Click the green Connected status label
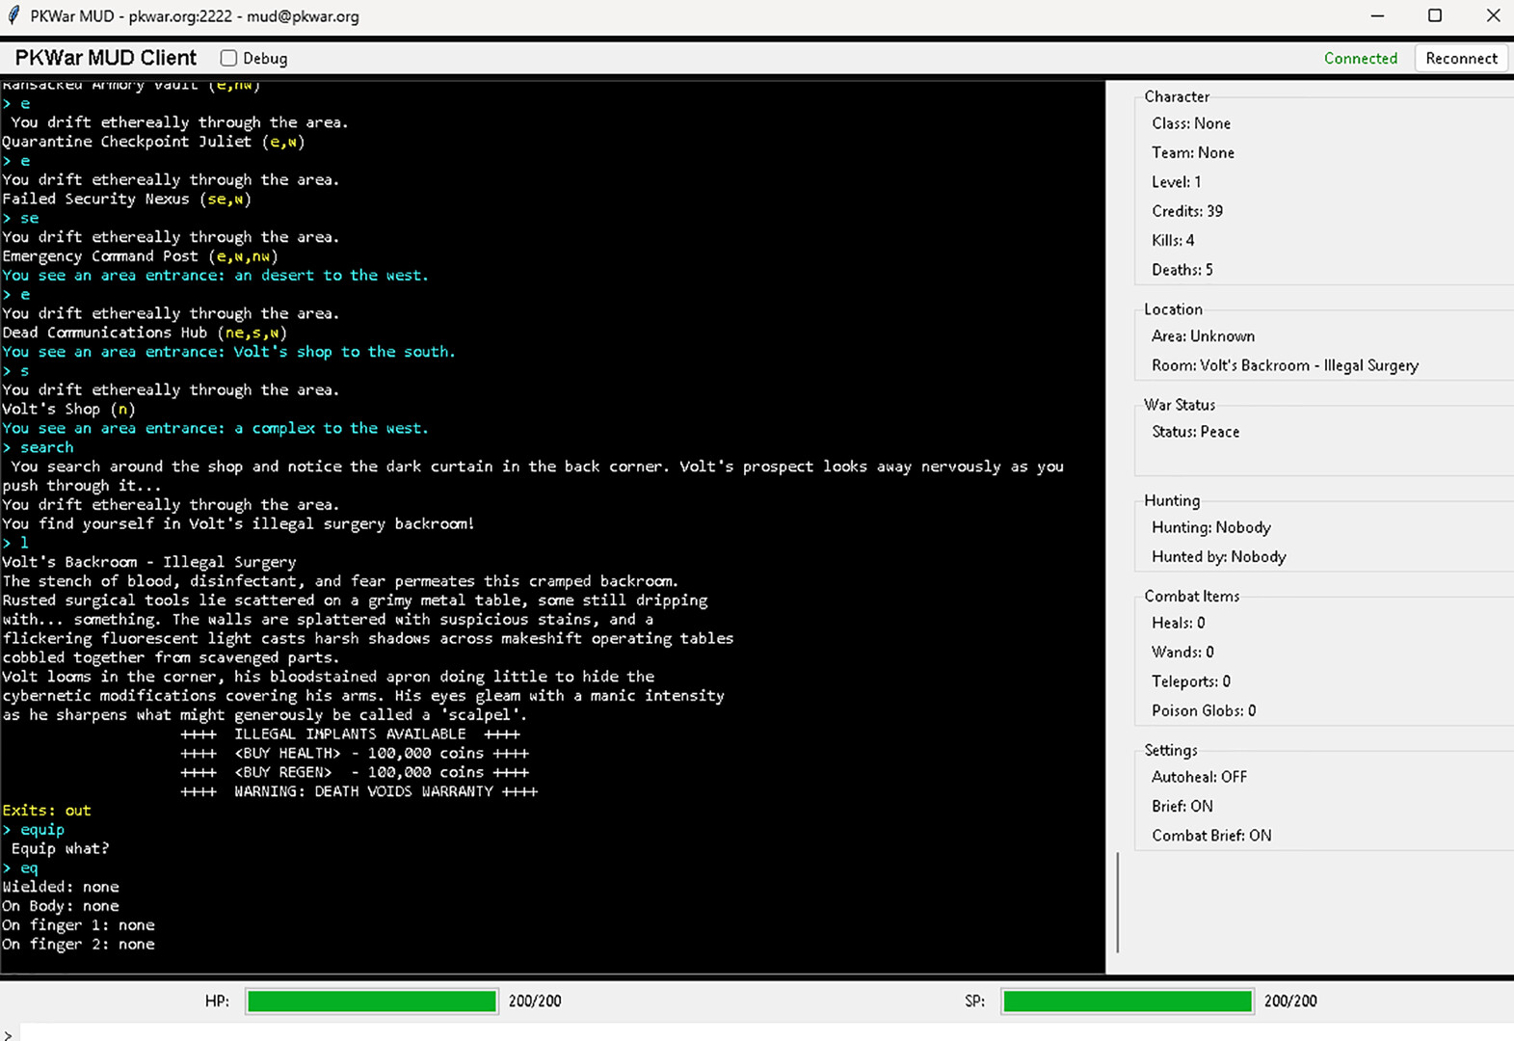The width and height of the screenshot is (1514, 1041). (x=1360, y=58)
